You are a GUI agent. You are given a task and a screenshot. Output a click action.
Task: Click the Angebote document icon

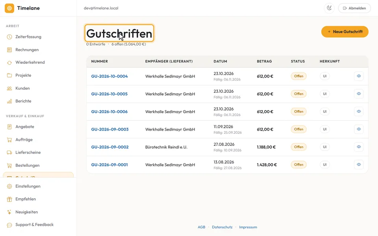(x=9, y=127)
